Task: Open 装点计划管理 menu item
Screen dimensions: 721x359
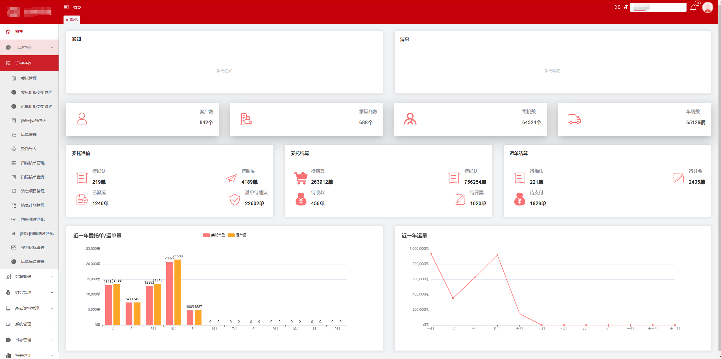Action: click(29, 205)
